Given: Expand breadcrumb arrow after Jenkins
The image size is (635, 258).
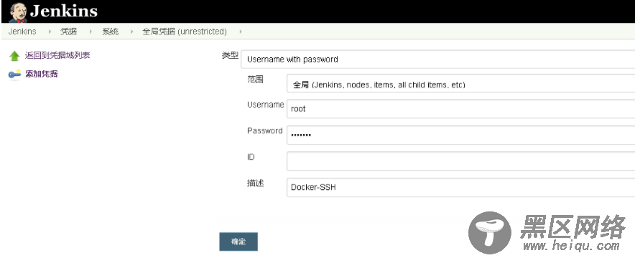Looking at the screenshot, I should coord(50,32).
